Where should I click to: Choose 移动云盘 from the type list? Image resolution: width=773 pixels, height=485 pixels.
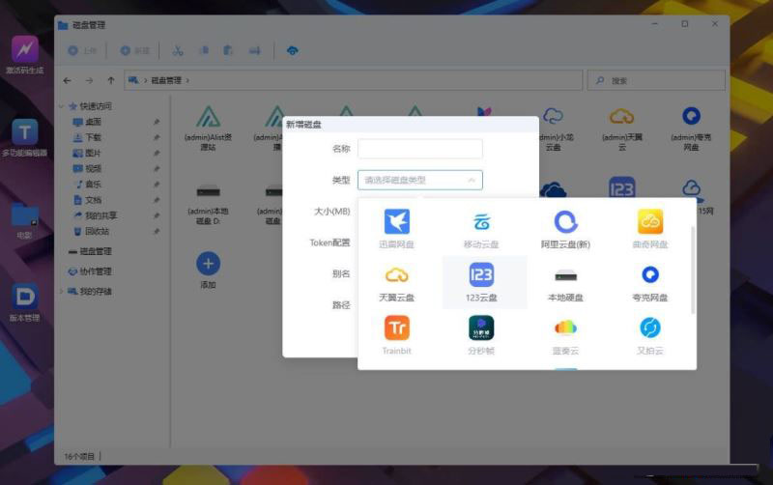click(481, 229)
